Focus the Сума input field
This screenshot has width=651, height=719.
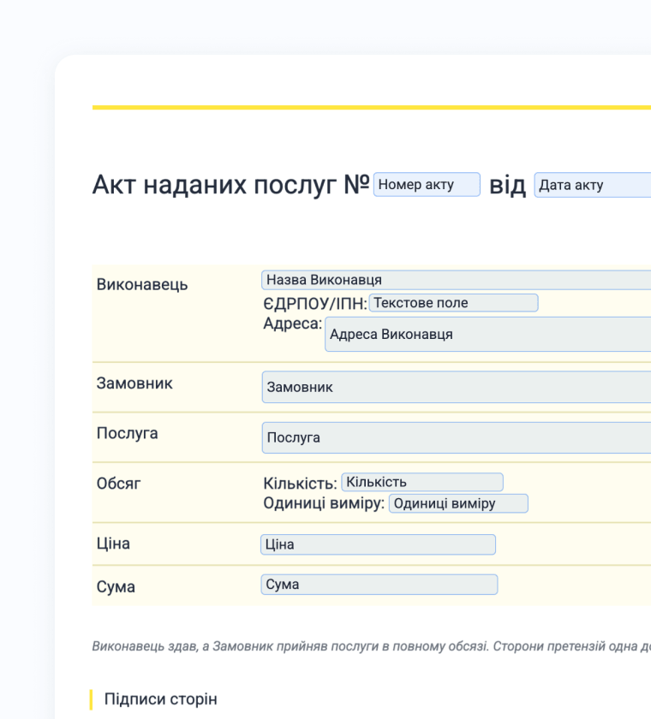coord(379,585)
